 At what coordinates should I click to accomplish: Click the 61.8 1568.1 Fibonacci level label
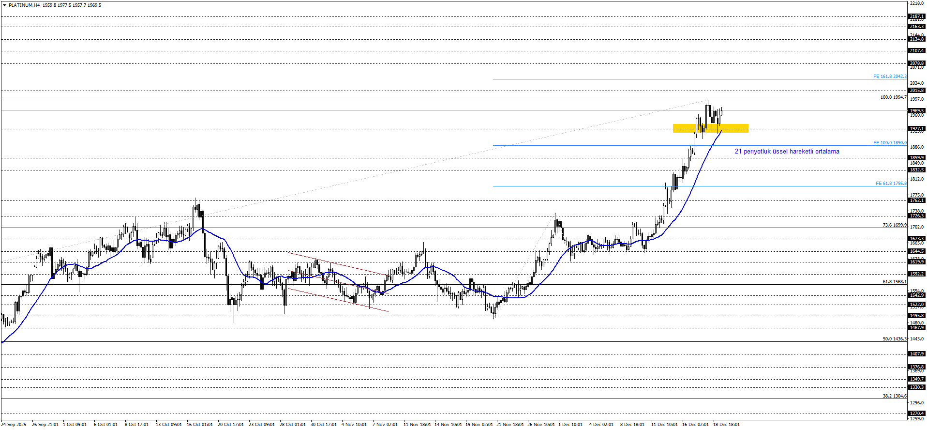click(895, 282)
